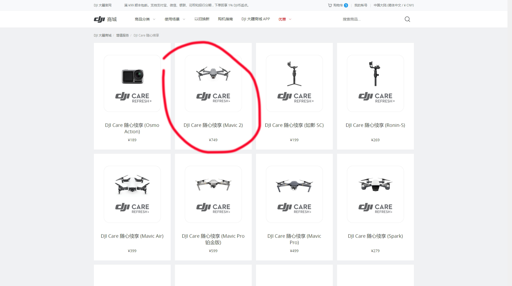The image size is (512, 286).
Task: Open the Ronin-S Care Refresh thumbnail
Action: pos(375,83)
